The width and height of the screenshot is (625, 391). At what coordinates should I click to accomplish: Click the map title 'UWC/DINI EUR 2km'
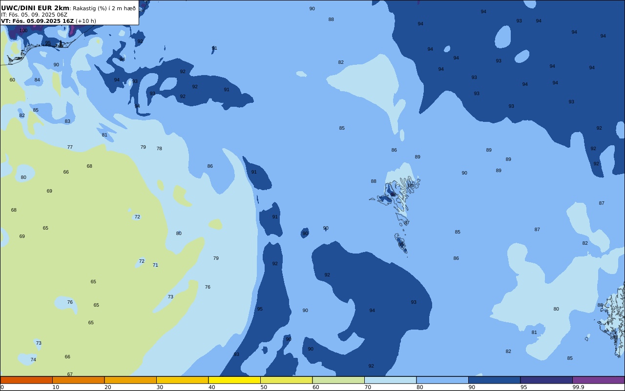(35, 8)
